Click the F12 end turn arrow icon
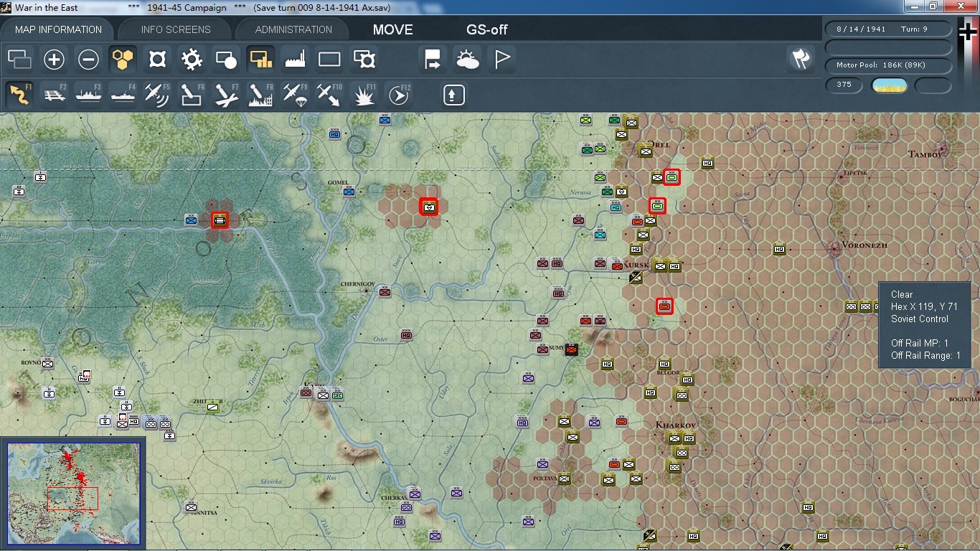This screenshot has height=551, width=980. 398,95
